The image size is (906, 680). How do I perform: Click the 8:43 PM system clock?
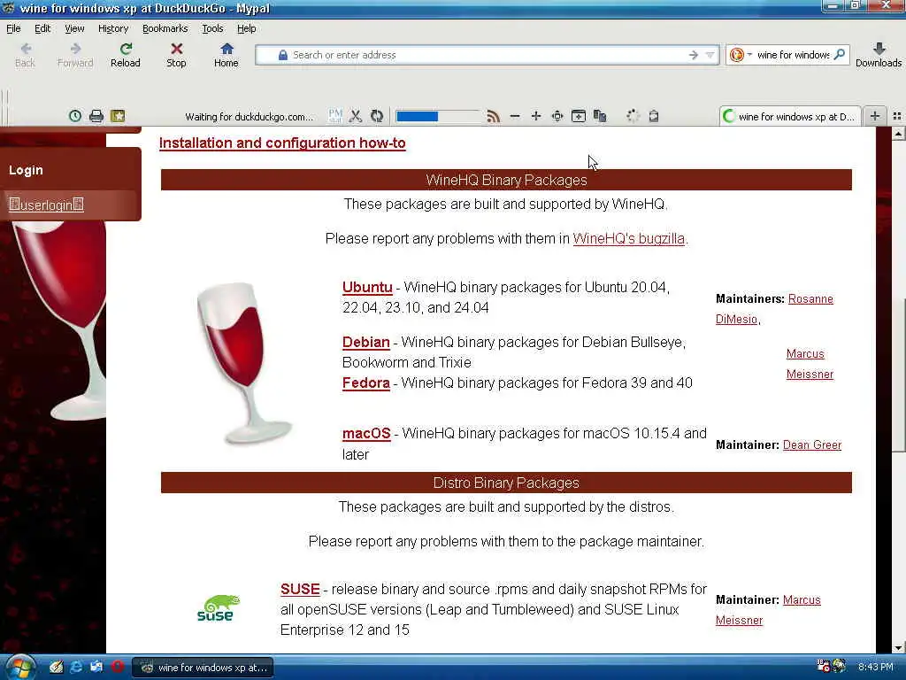tap(875, 667)
